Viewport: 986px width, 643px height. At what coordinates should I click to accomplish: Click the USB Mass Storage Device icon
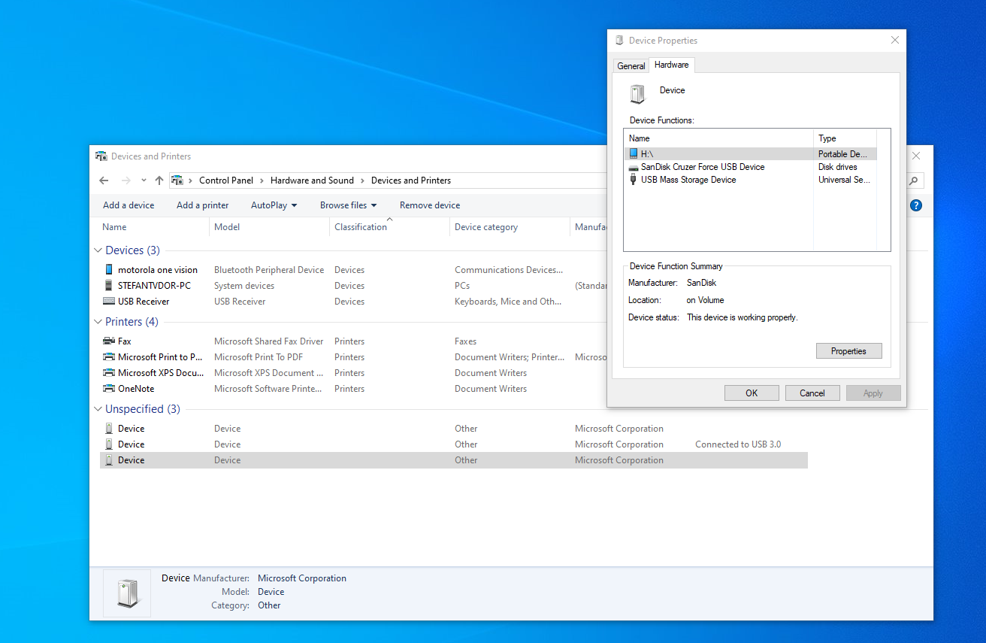[634, 180]
